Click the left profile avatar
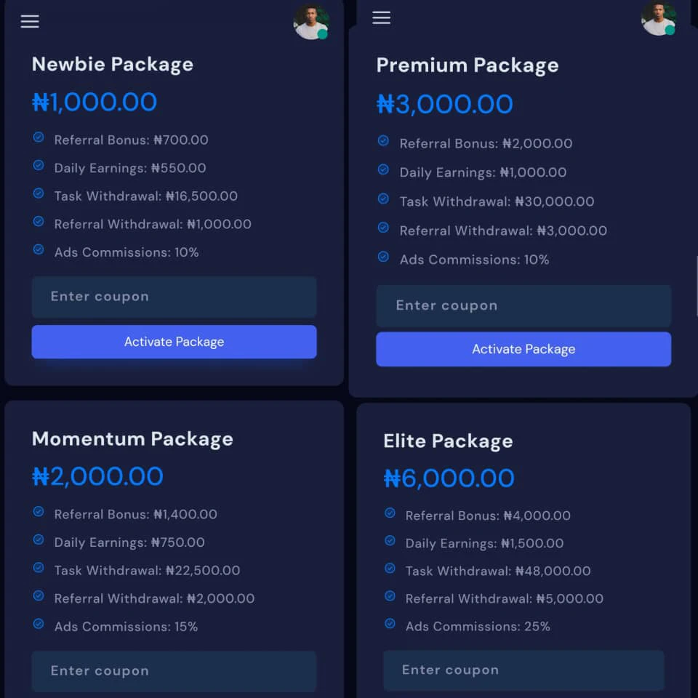The width and height of the screenshot is (698, 698). [x=310, y=22]
